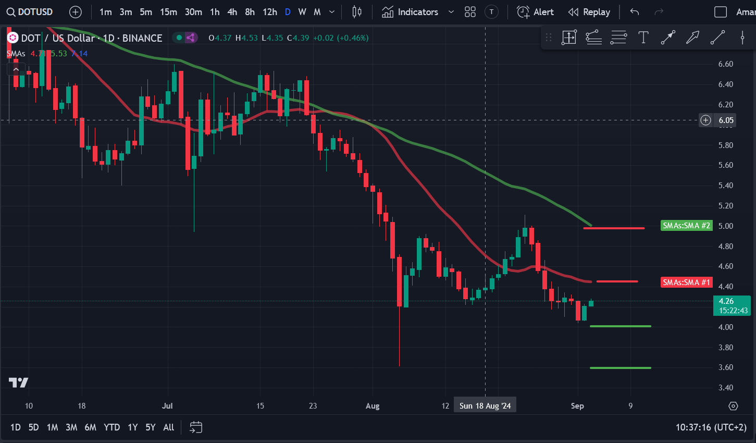Select the M monthly timeframe

(x=317, y=12)
